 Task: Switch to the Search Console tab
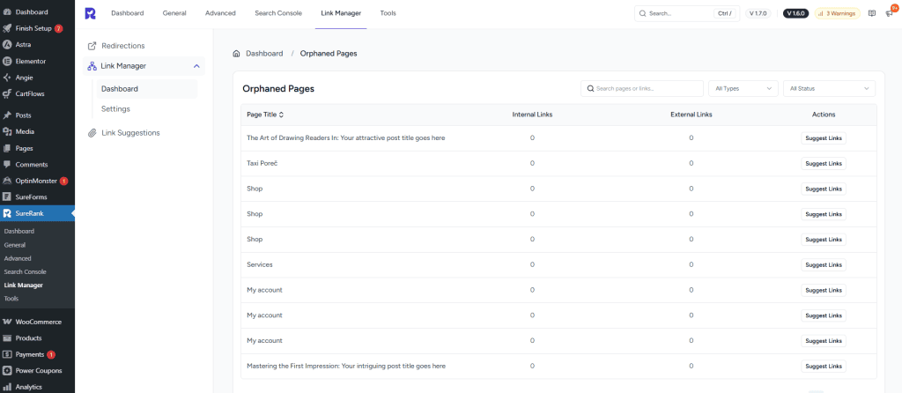278,13
